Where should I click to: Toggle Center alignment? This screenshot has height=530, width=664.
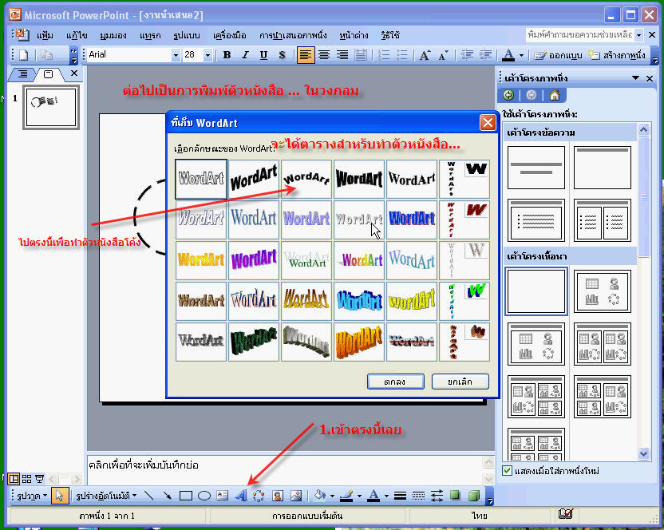point(324,55)
